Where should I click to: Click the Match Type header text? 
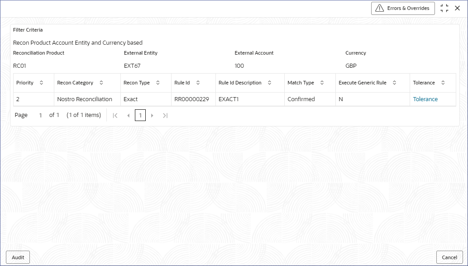tap(301, 83)
